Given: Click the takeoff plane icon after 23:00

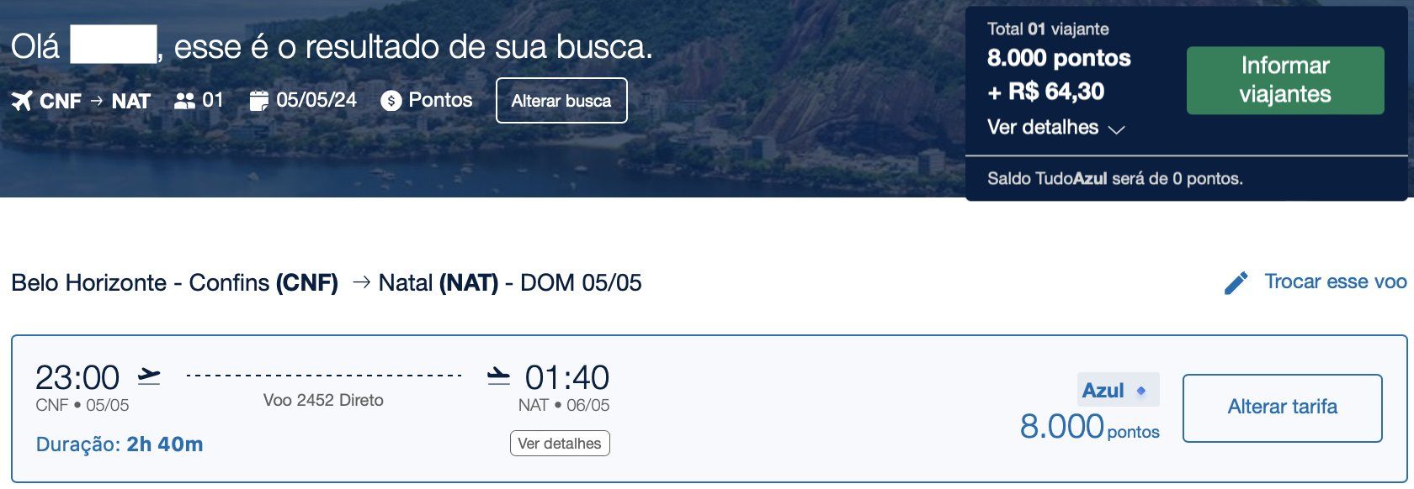Looking at the screenshot, I should coord(149,376).
